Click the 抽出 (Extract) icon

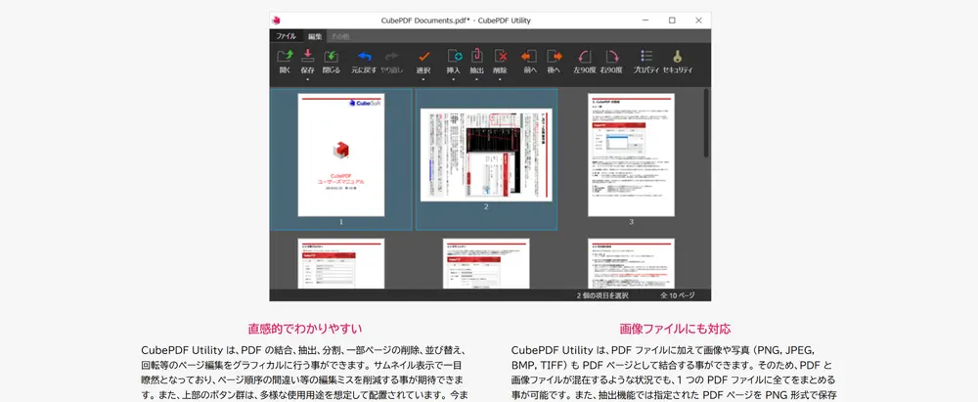(x=476, y=56)
